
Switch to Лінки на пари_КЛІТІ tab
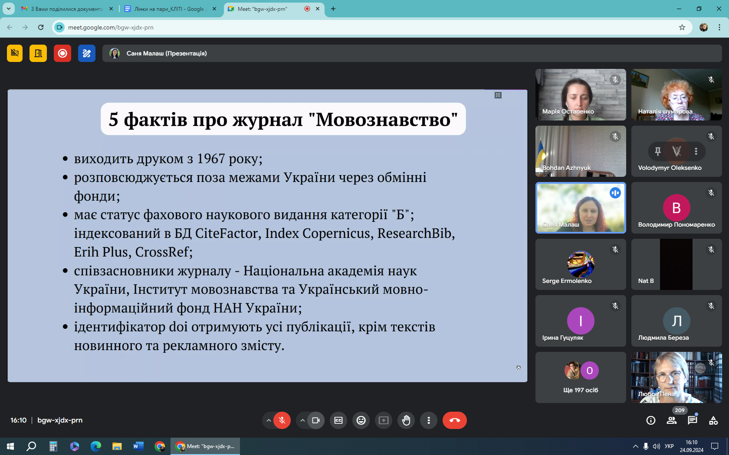coord(169,9)
